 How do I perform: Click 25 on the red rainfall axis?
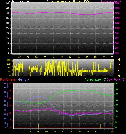coord(10,91)
